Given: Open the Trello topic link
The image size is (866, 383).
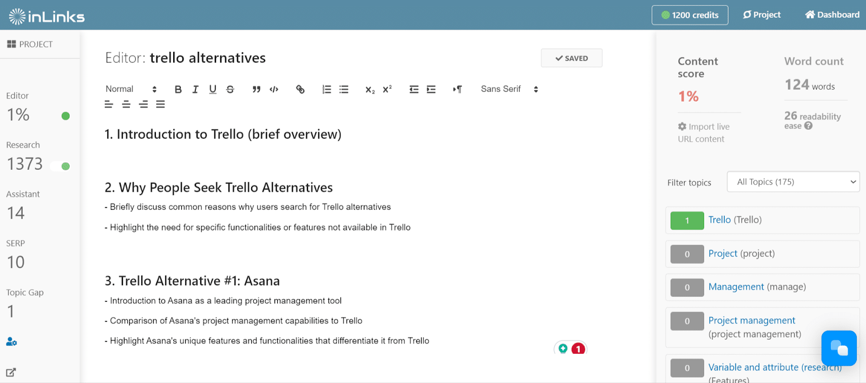Looking at the screenshot, I should point(719,220).
